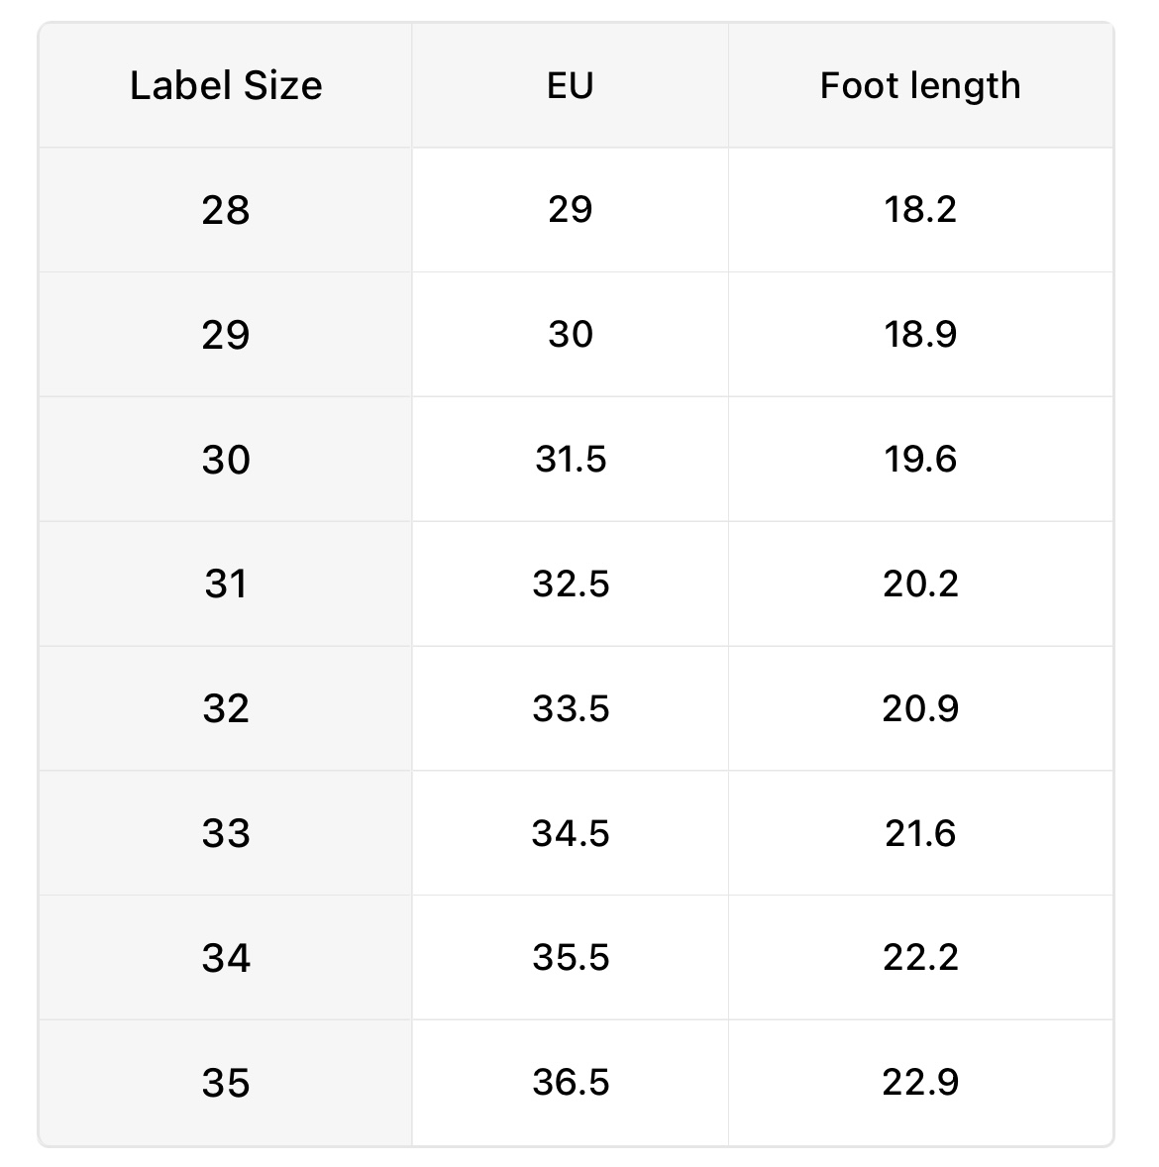The height and width of the screenshot is (1167, 1159).
Task: Click foot length 20.9 cell
Action: 920,709
